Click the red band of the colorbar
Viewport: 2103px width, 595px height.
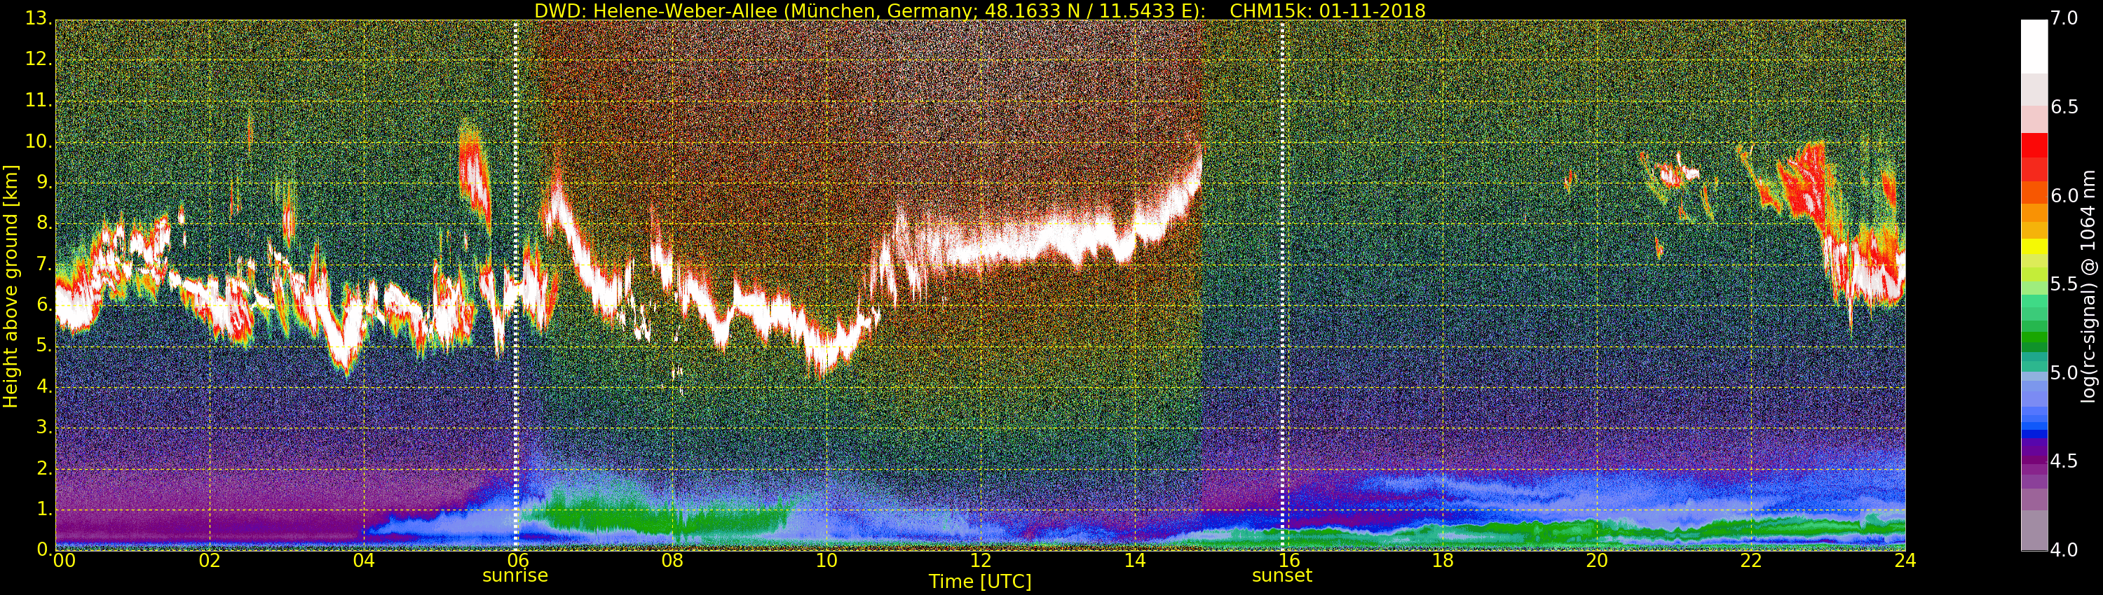[x=2034, y=155]
